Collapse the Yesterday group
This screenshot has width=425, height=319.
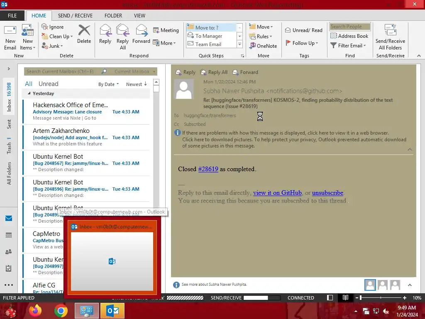pyautogui.click(x=29, y=93)
